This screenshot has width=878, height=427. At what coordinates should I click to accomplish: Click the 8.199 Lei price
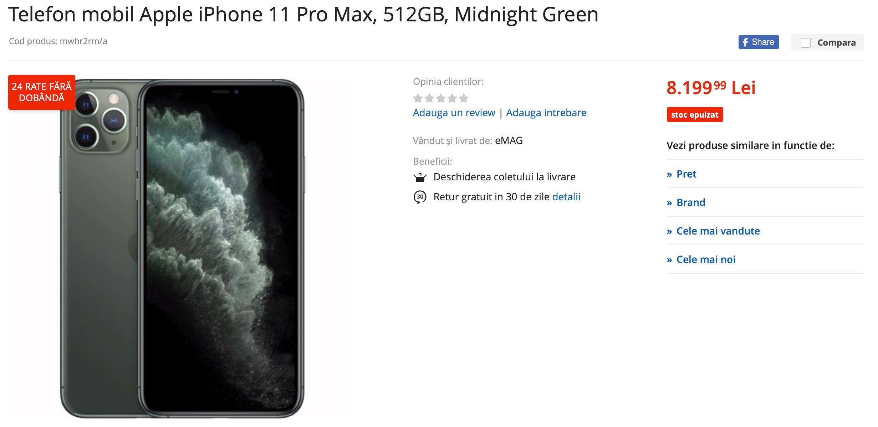[711, 88]
